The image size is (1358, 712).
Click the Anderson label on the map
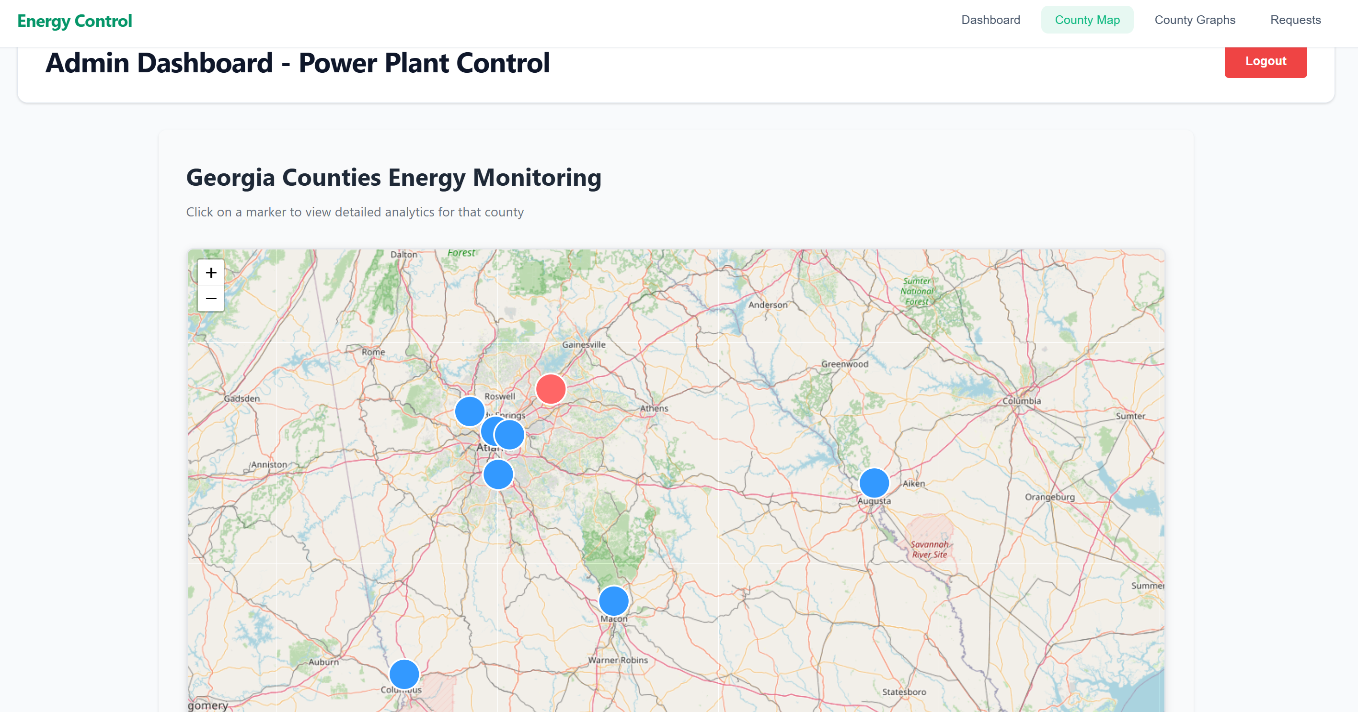pos(768,305)
